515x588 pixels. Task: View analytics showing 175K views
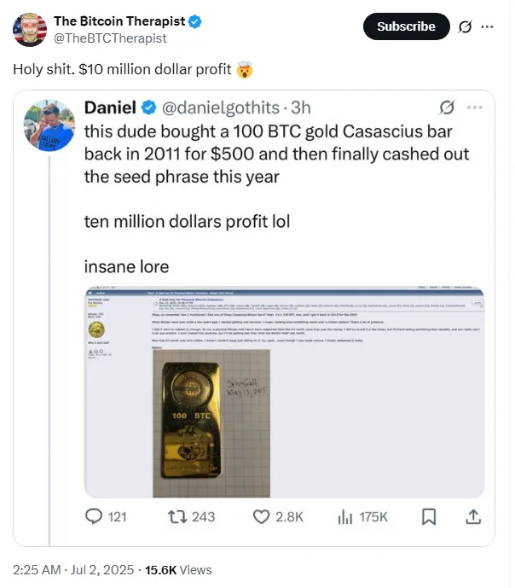click(365, 517)
